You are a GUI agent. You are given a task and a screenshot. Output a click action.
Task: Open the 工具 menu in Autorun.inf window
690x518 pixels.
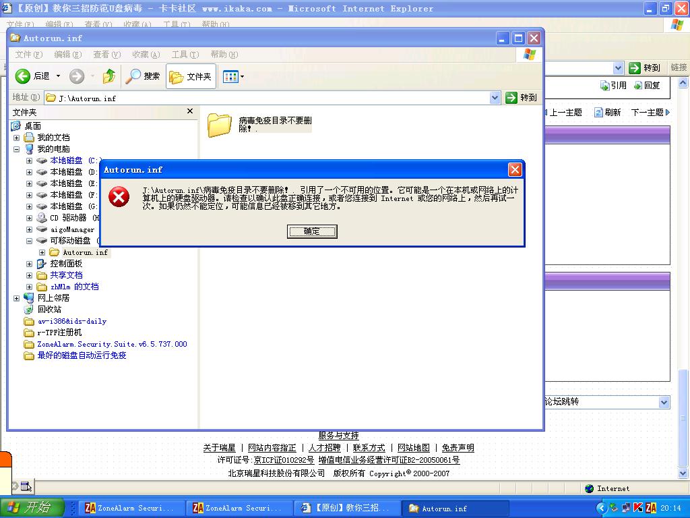(x=185, y=54)
